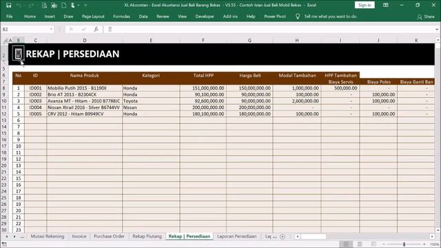Create a new blank document via quick access icon
The width and height of the screenshot is (441, 248).
tap(64, 5)
